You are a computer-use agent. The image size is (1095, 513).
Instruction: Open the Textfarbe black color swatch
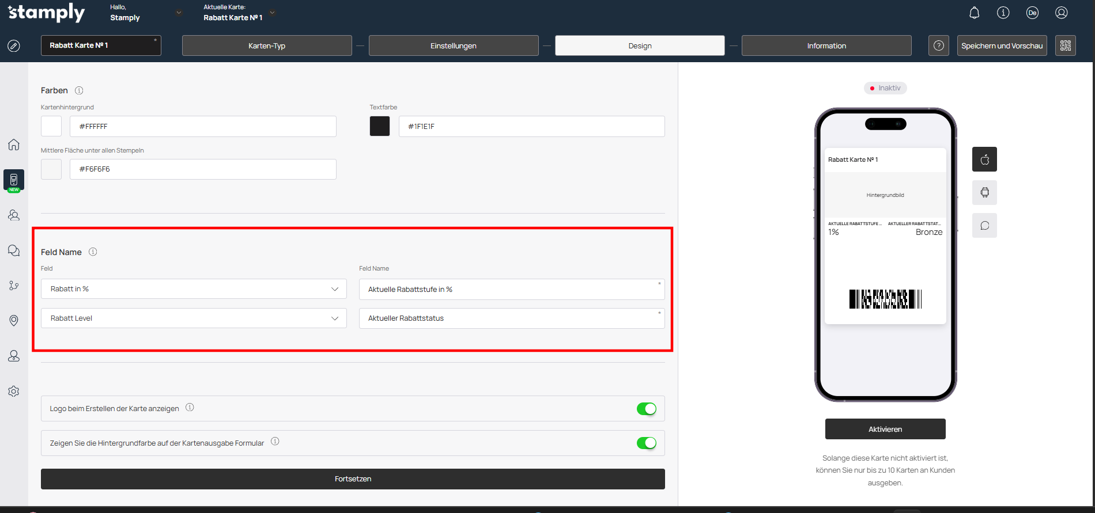379,126
